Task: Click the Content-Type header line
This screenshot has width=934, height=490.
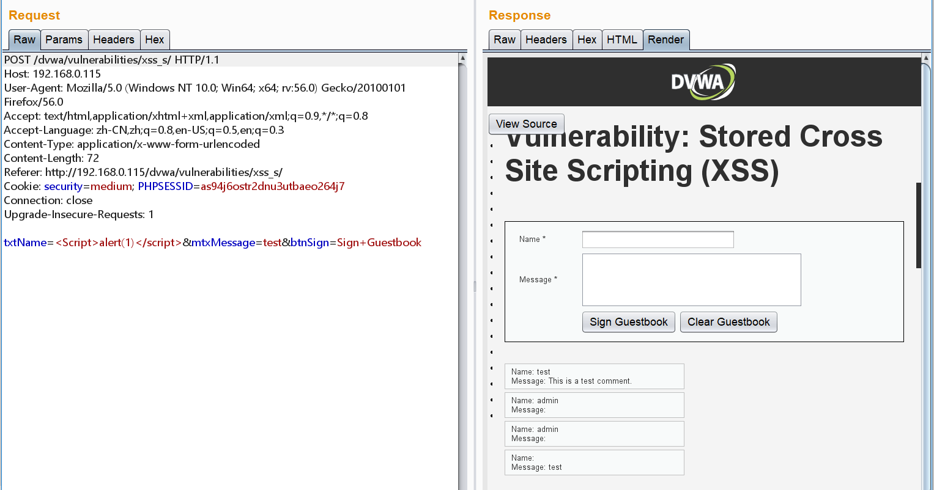Action: (x=132, y=144)
